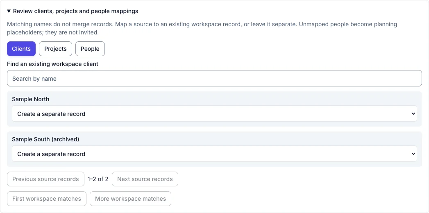Image resolution: width=429 pixels, height=213 pixels.
Task: Collapse the Review clients, projects and people mappings section
Action: [x=73, y=11]
